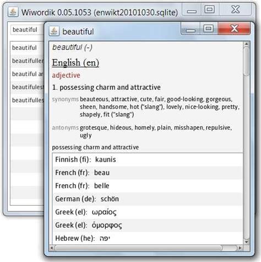Click the search field containing beautiful
Screen dimensions: 261x262
pyautogui.click(x=27, y=30)
